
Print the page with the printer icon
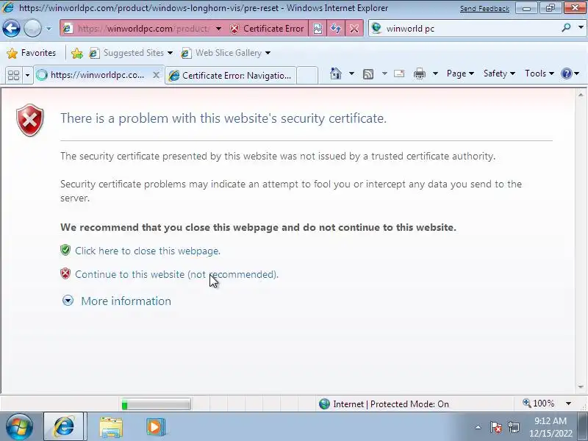(x=419, y=73)
